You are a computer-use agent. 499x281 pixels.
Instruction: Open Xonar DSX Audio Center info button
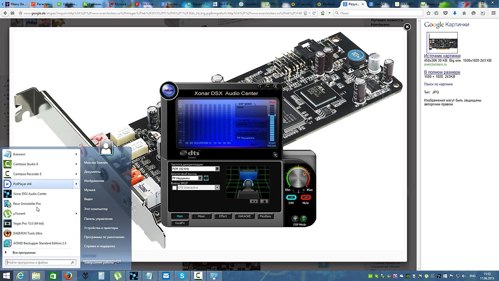pyautogui.click(x=260, y=86)
